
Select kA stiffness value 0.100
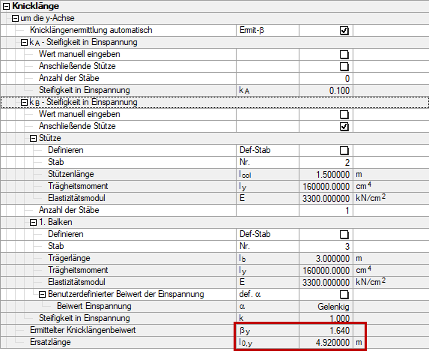(326, 91)
